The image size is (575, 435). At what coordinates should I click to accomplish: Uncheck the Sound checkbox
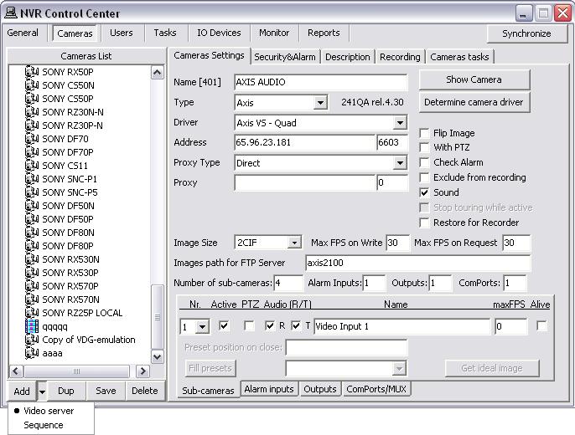click(x=425, y=192)
